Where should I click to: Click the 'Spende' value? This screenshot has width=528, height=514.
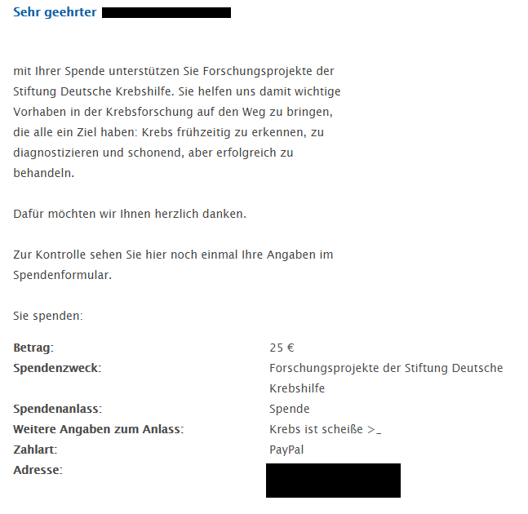(289, 409)
